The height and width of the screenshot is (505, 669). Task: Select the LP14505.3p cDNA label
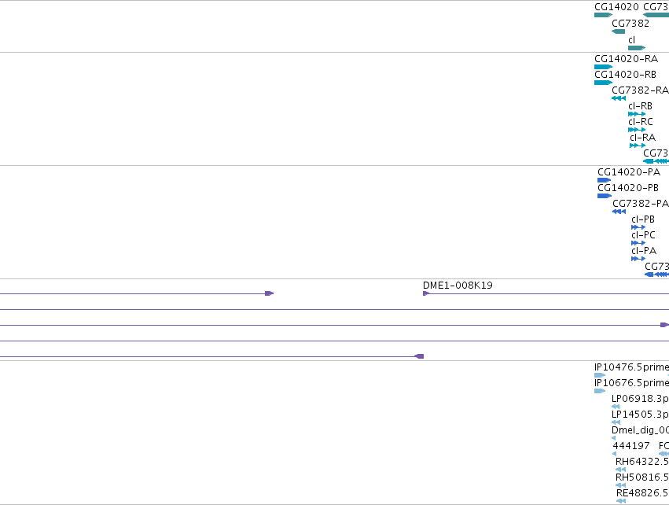[640, 415]
